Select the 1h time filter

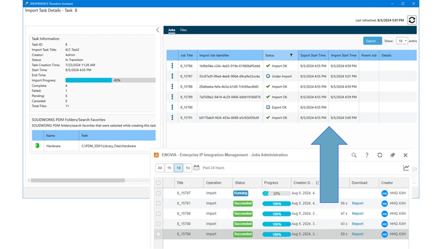(x=169, y=168)
